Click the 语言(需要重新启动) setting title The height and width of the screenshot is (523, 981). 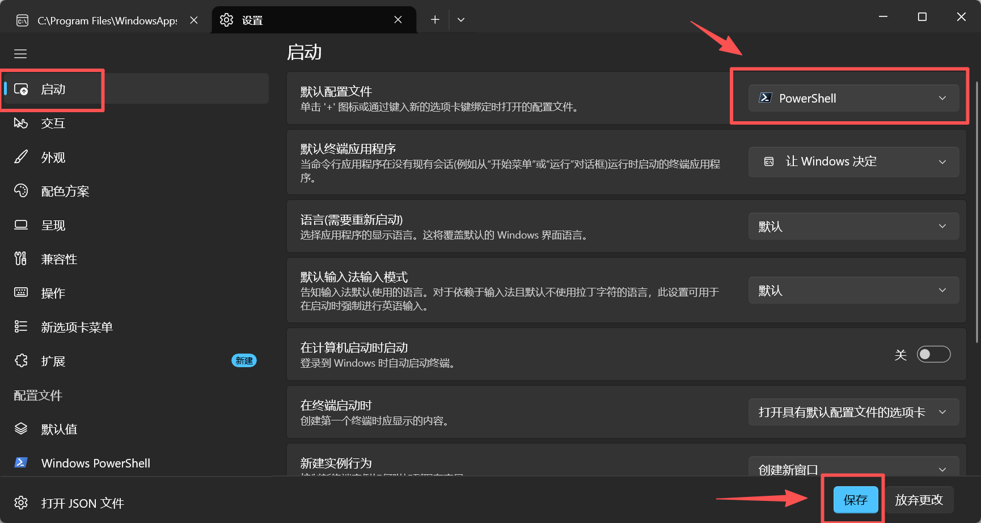click(352, 220)
